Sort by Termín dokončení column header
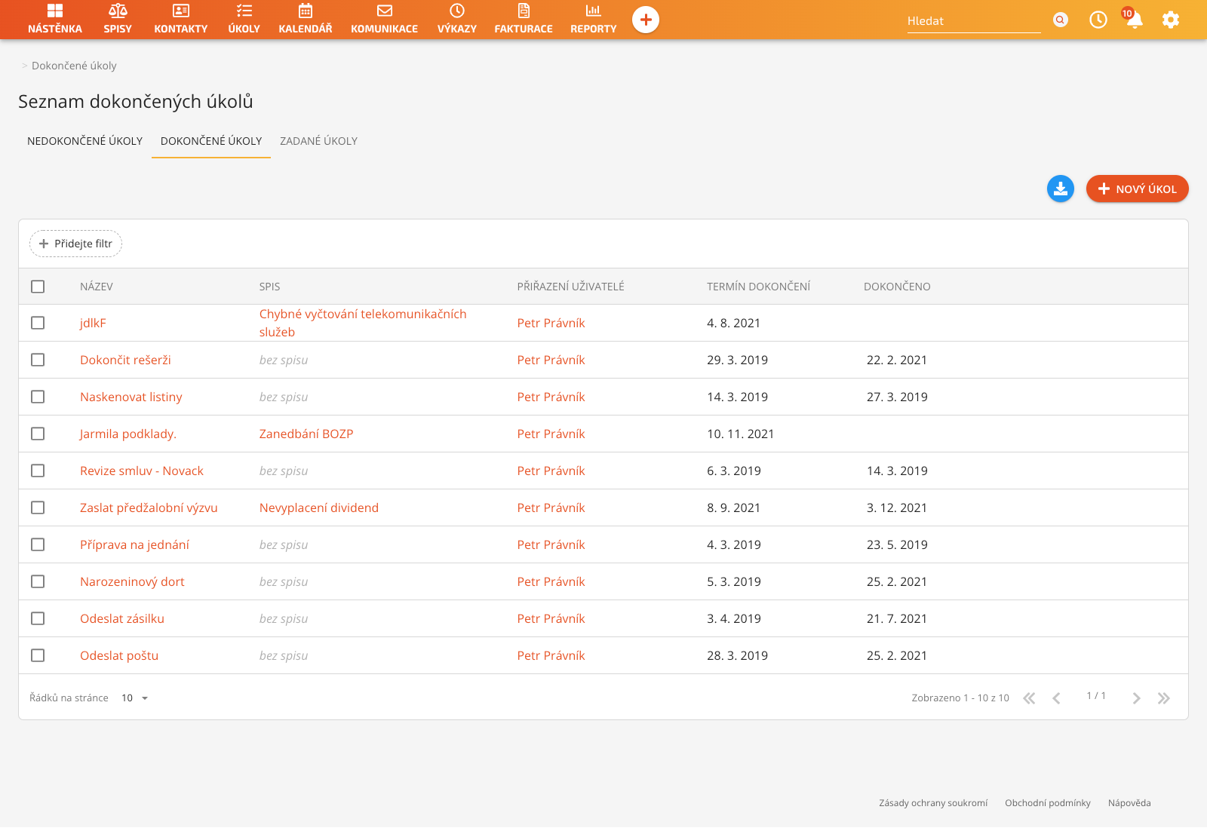1207x828 pixels. tap(758, 287)
